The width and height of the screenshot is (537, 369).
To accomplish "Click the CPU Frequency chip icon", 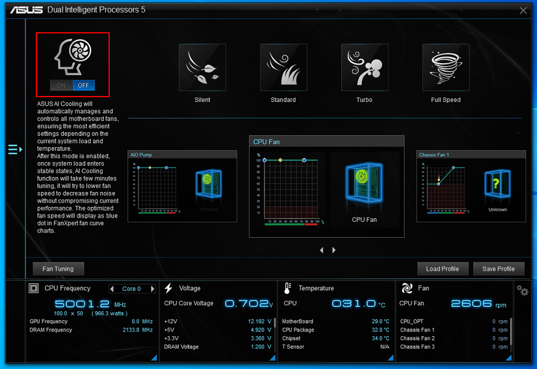I will (x=33, y=288).
